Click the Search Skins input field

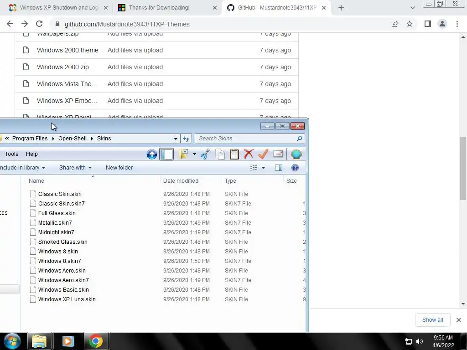click(246, 139)
